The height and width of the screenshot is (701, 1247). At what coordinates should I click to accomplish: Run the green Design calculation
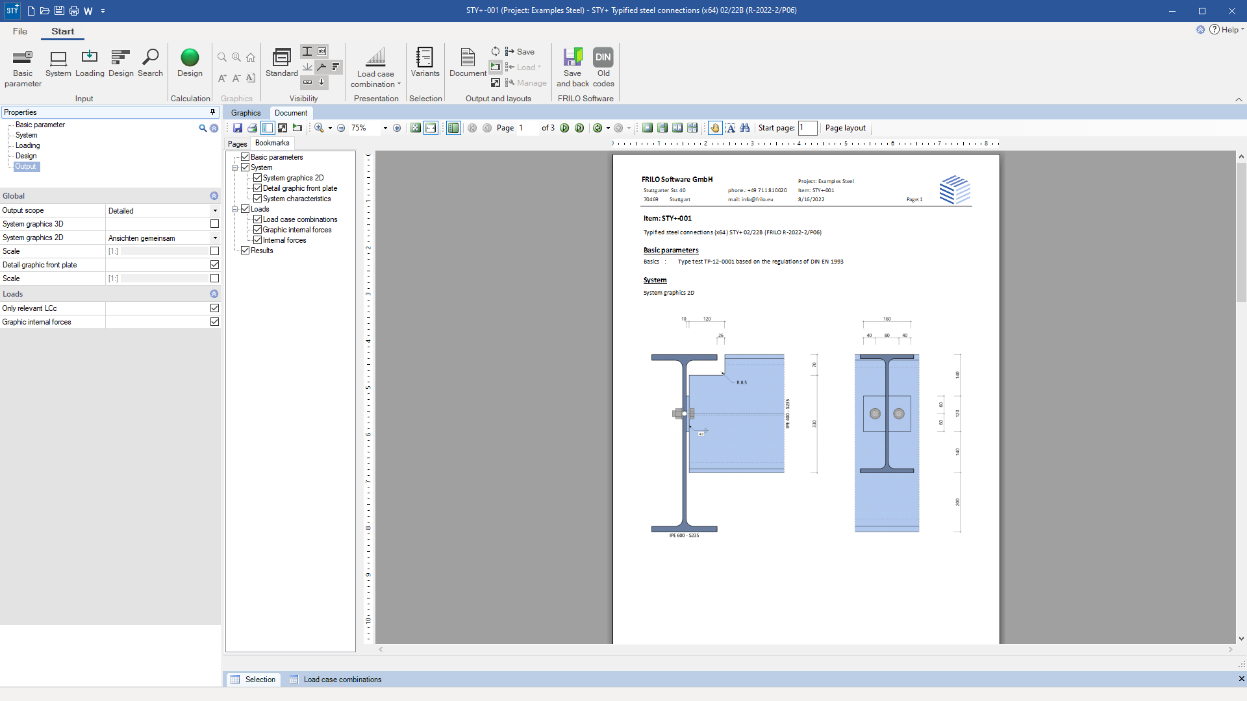[190, 64]
